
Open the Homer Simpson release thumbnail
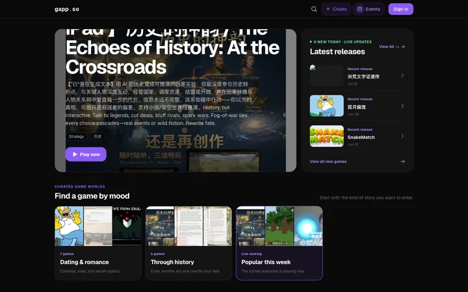point(327,106)
